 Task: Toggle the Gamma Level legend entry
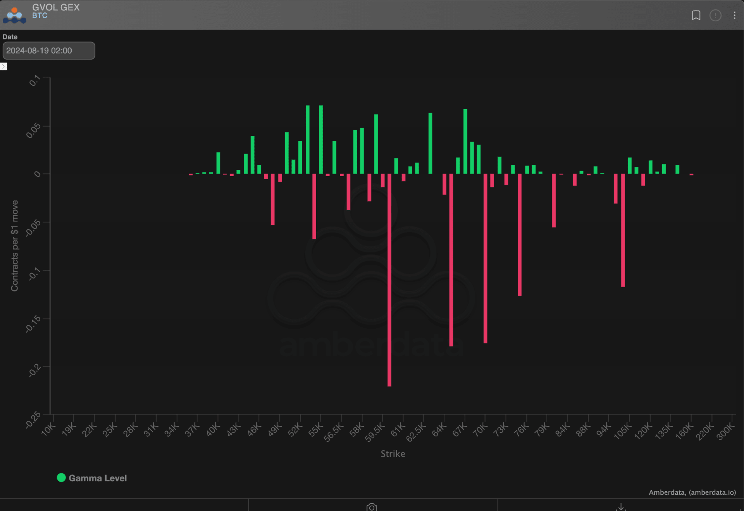tap(92, 478)
